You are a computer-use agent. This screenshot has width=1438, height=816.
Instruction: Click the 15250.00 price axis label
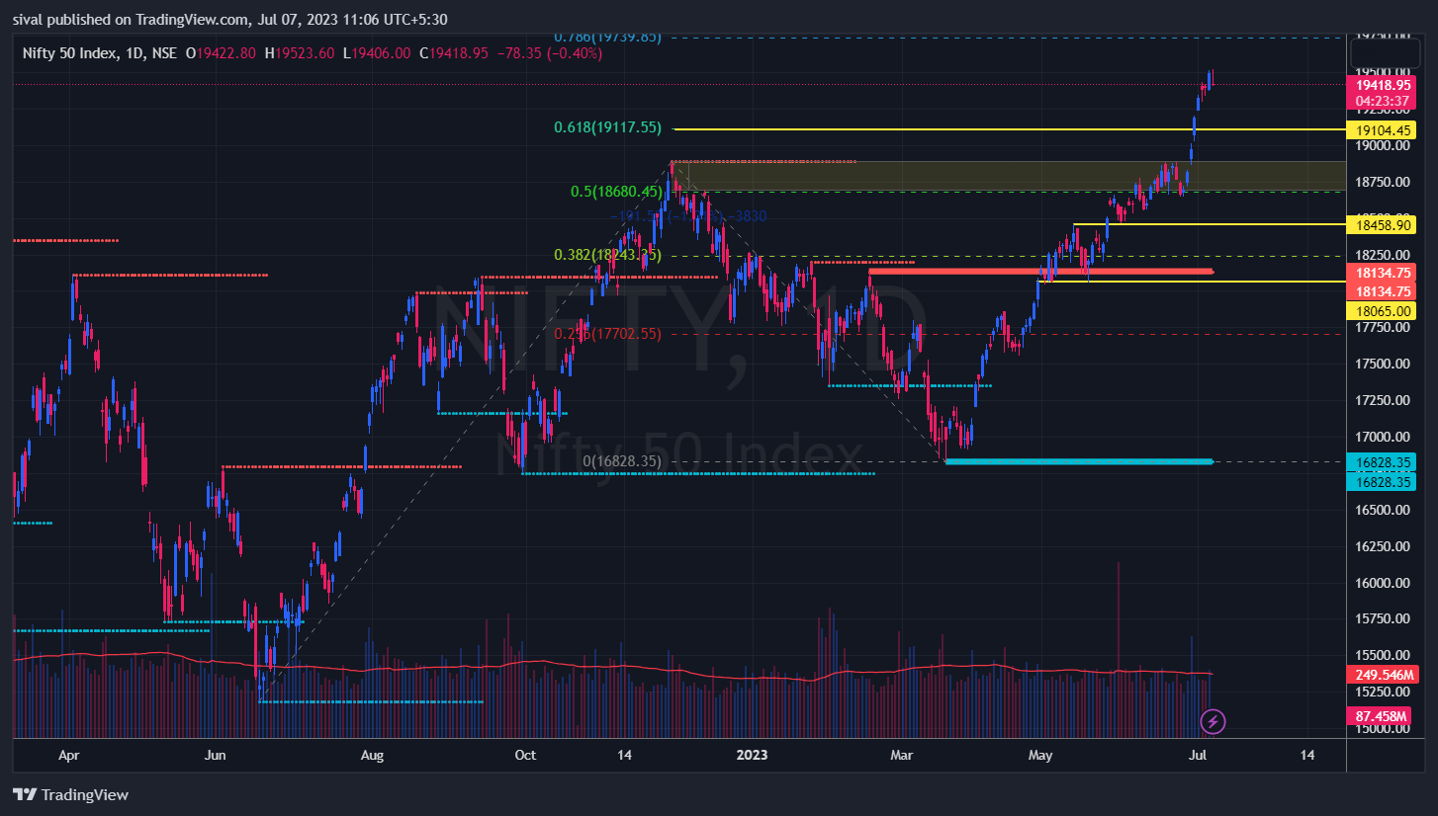1382,692
